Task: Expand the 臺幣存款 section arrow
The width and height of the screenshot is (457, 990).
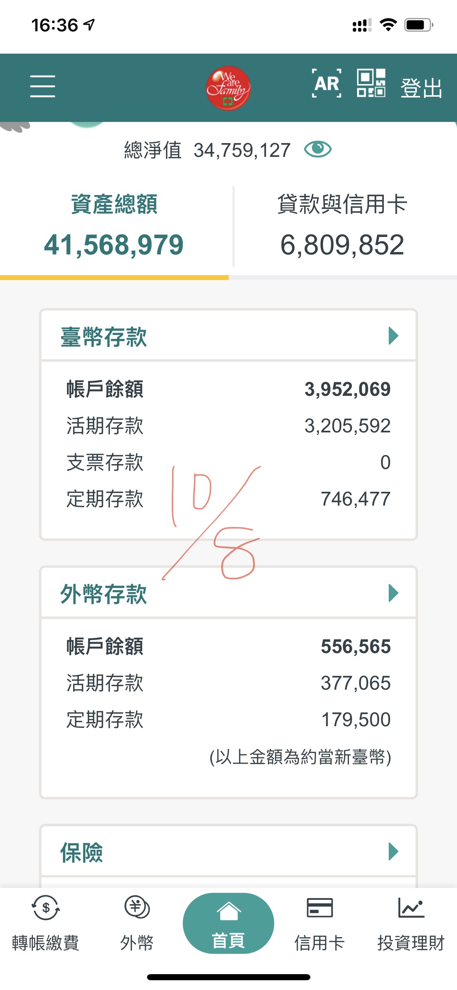Action: pos(393,336)
